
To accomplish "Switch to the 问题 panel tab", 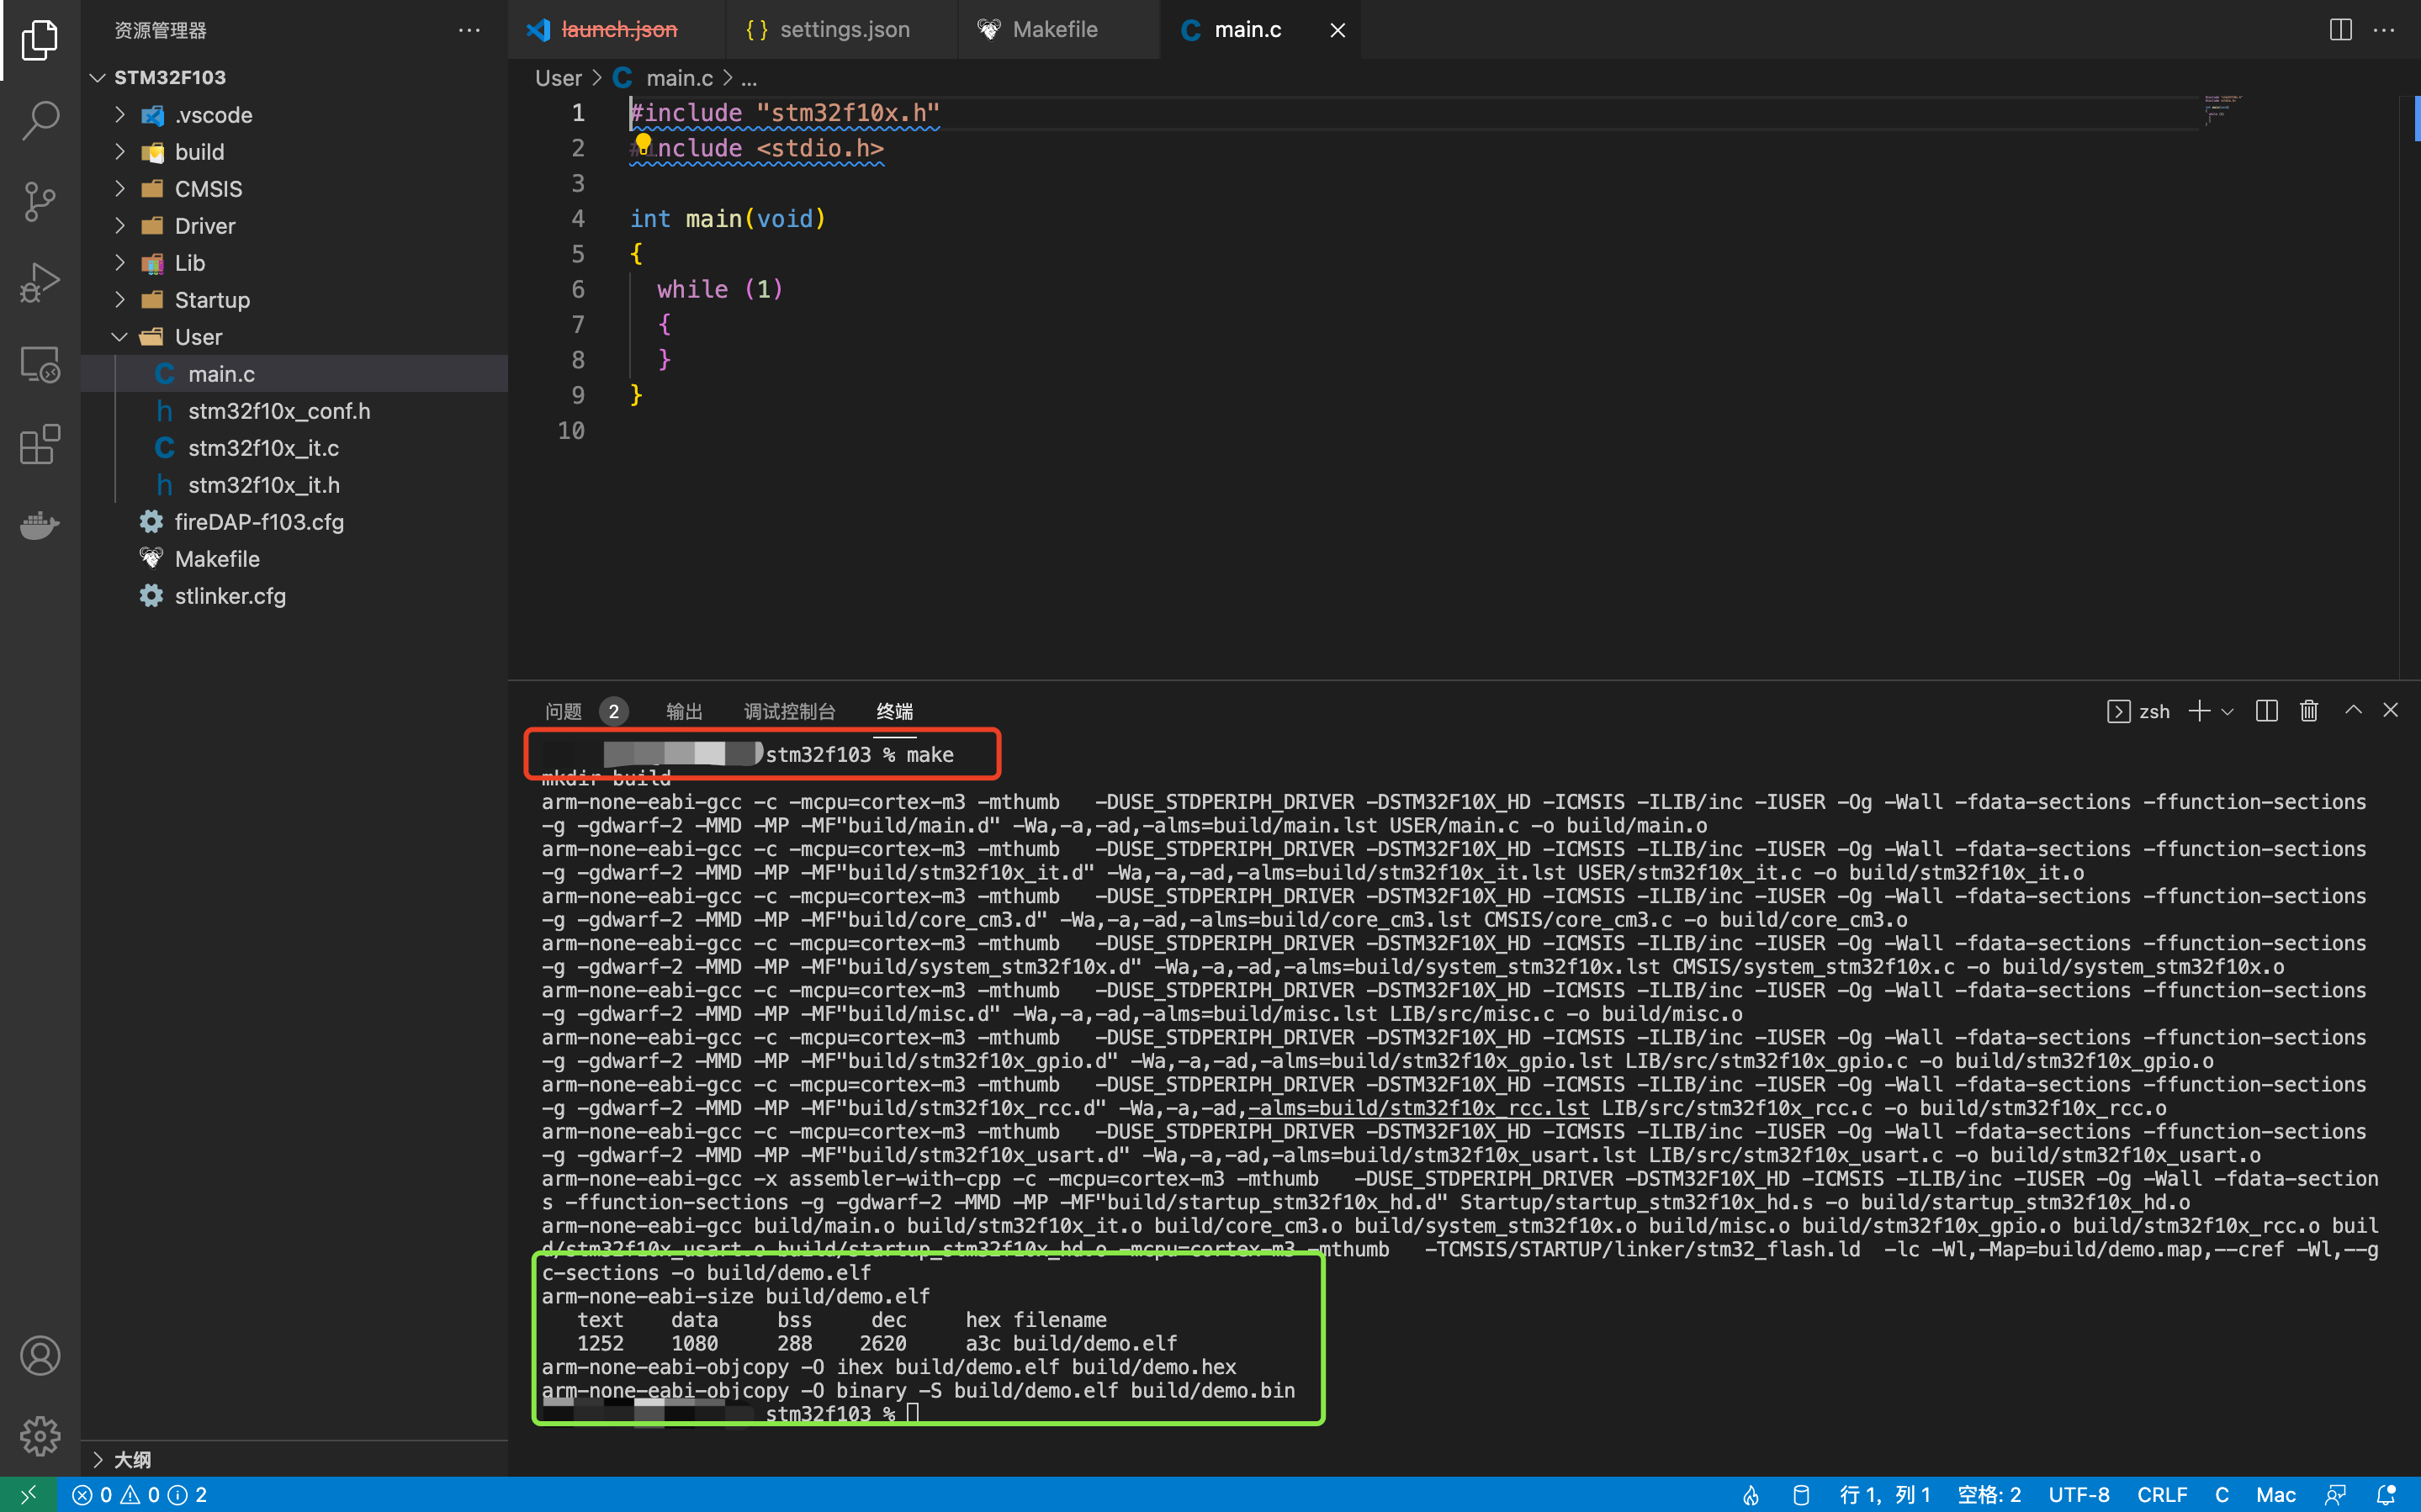I will tap(565, 711).
